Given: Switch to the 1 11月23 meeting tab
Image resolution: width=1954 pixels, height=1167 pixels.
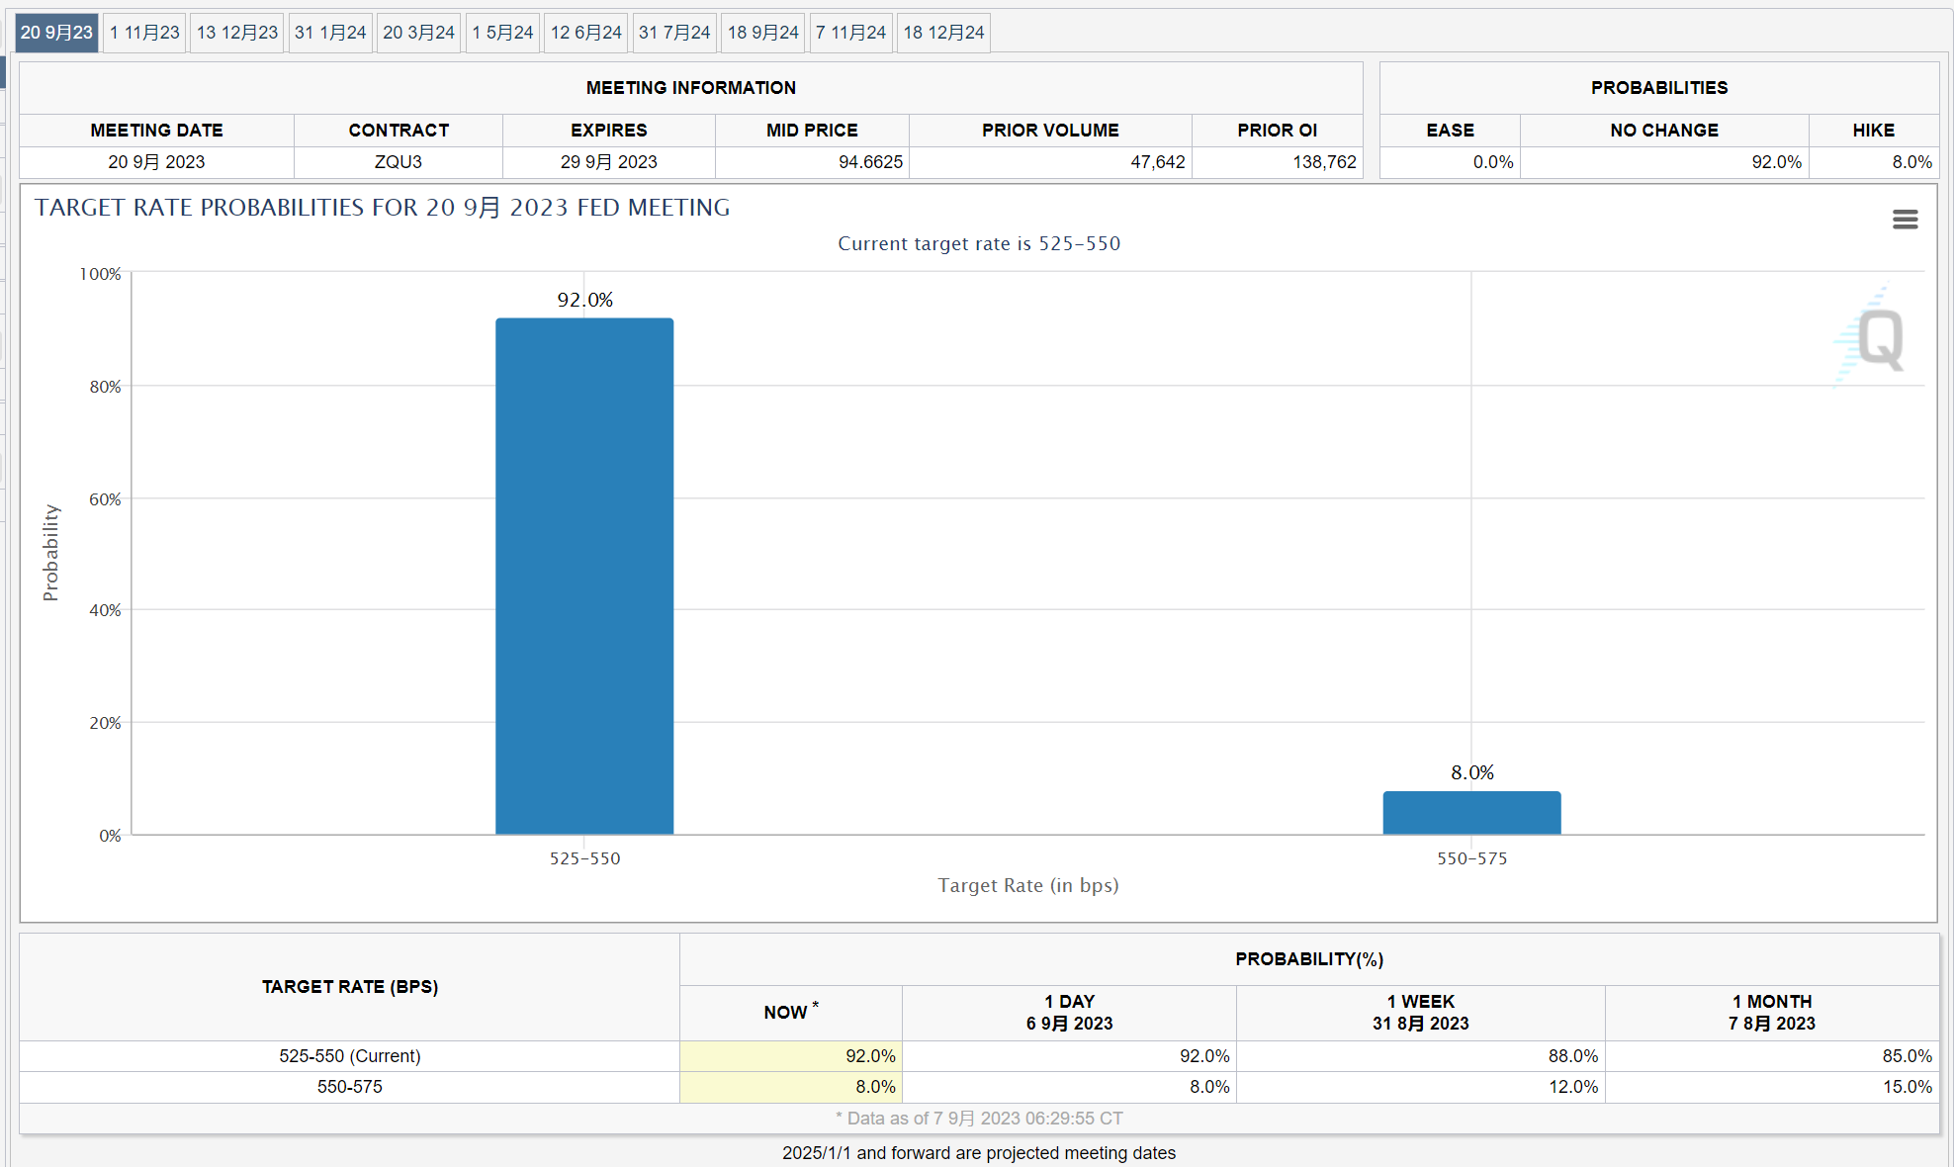Looking at the screenshot, I should click(144, 33).
